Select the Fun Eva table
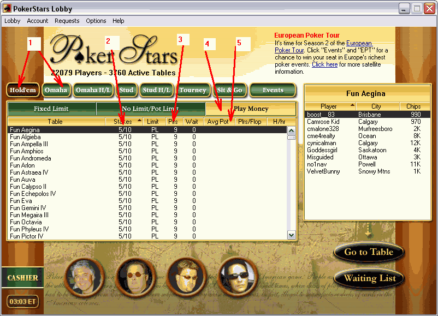Viewport: 438px width, 316px height. (x=147, y=201)
